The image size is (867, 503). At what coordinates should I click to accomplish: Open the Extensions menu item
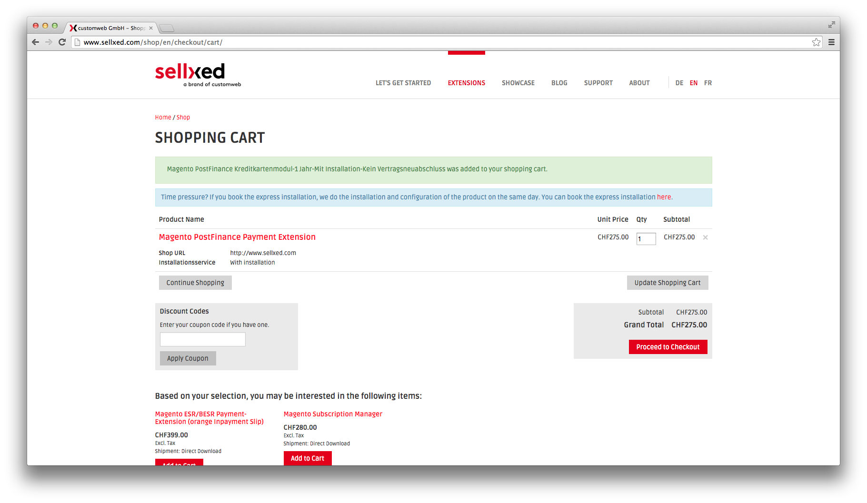tap(466, 83)
